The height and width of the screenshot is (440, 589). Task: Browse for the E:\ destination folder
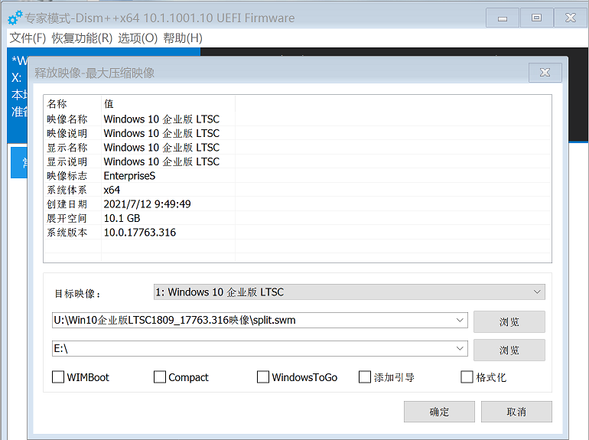(x=509, y=350)
